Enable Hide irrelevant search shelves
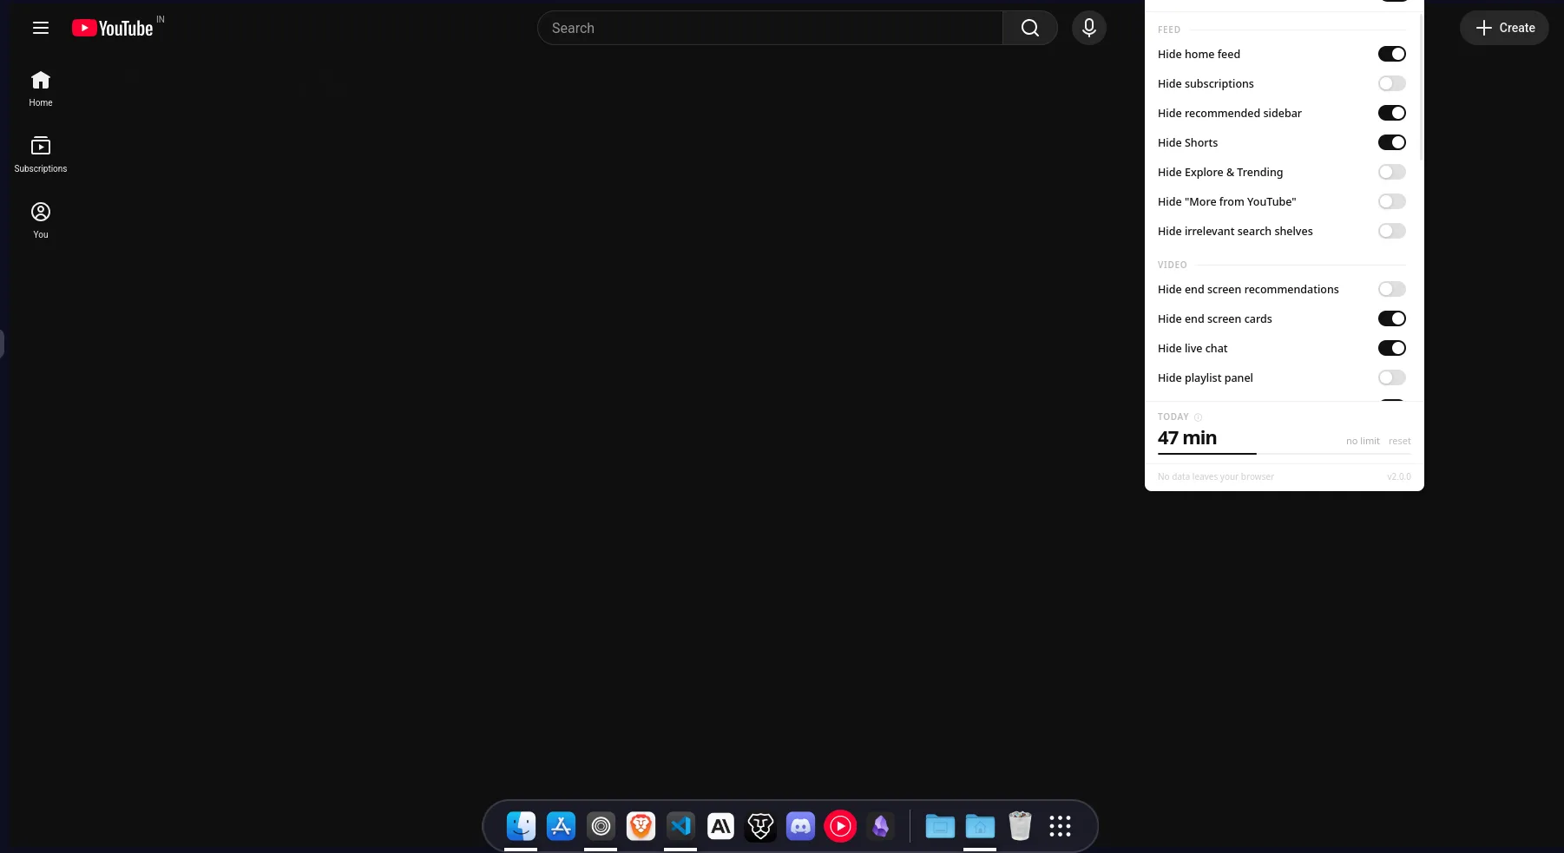The height and width of the screenshot is (853, 1564). pos(1391,231)
